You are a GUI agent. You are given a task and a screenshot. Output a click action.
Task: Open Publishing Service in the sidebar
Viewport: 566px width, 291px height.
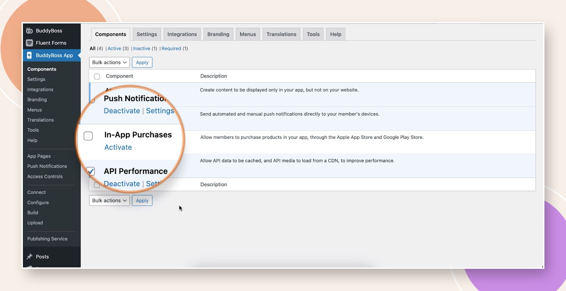[x=47, y=239]
